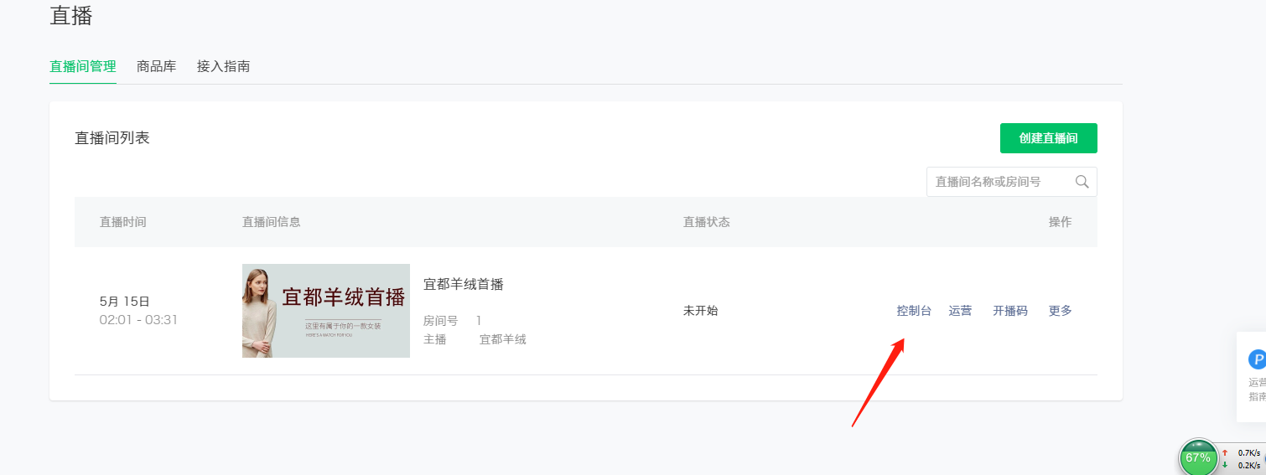Click the 0.7K/s network speed readout
1266x475 pixels.
point(1248,453)
